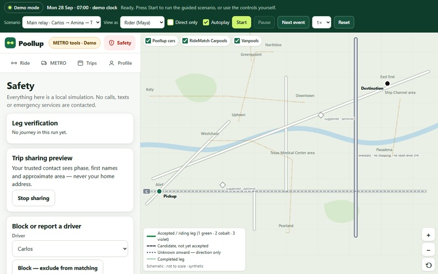The height and width of the screenshot is (274, 438).
Task: Click the Next event button
Action: click(x=293, y=22)
